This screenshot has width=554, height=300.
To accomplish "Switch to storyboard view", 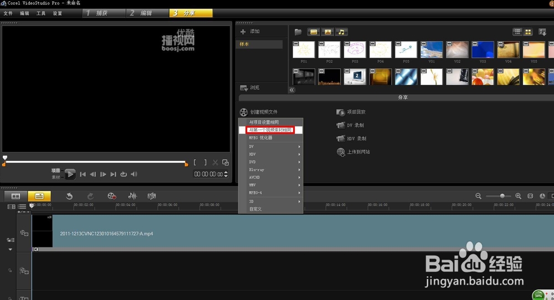I will click(x=16, y=196).
